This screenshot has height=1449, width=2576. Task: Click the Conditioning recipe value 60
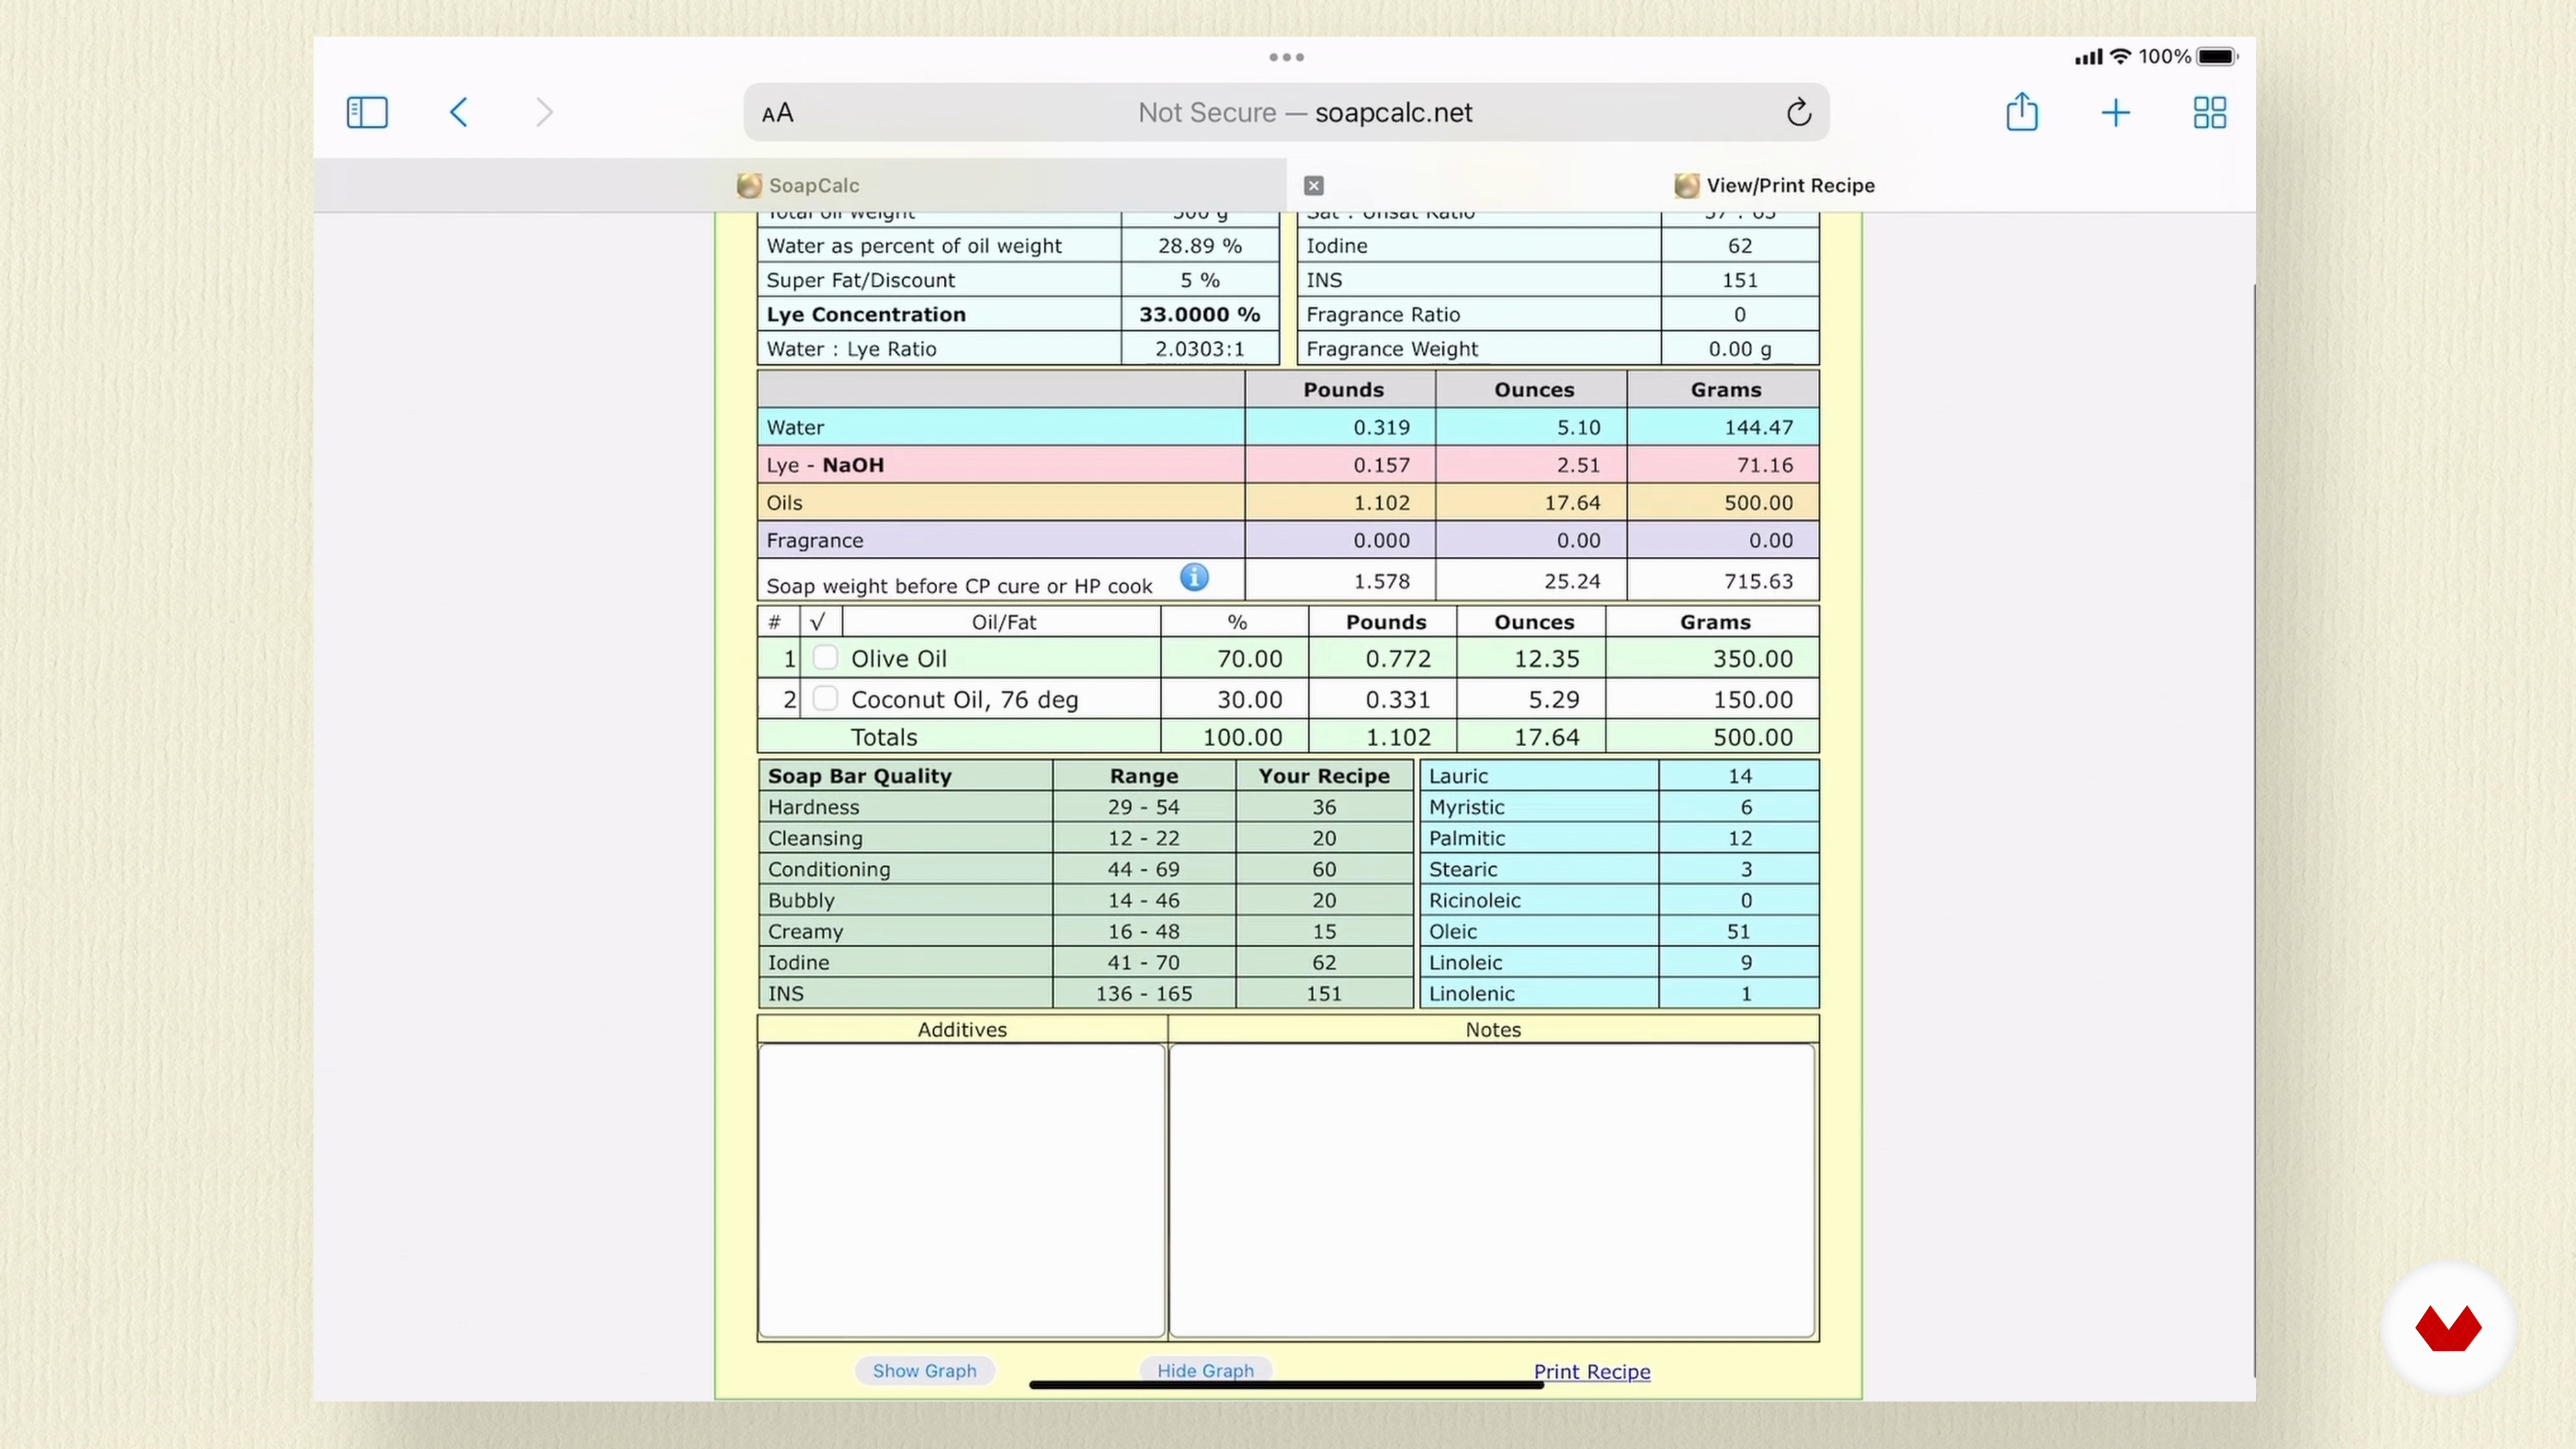coord(1324,869)
